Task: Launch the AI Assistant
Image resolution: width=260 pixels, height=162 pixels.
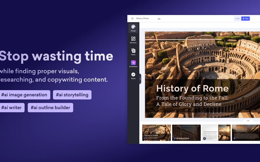Action: (x=133, y=64)
